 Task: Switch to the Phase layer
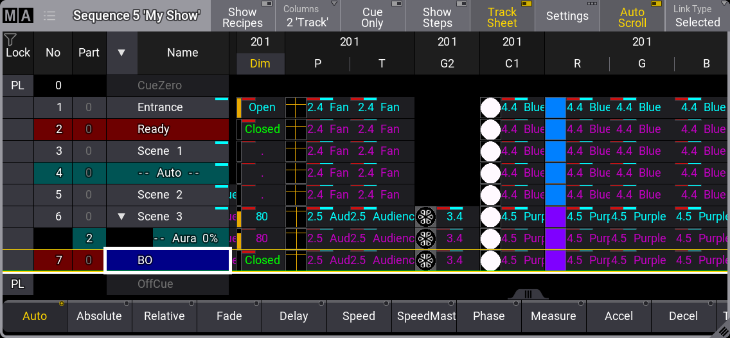(488, 316)
